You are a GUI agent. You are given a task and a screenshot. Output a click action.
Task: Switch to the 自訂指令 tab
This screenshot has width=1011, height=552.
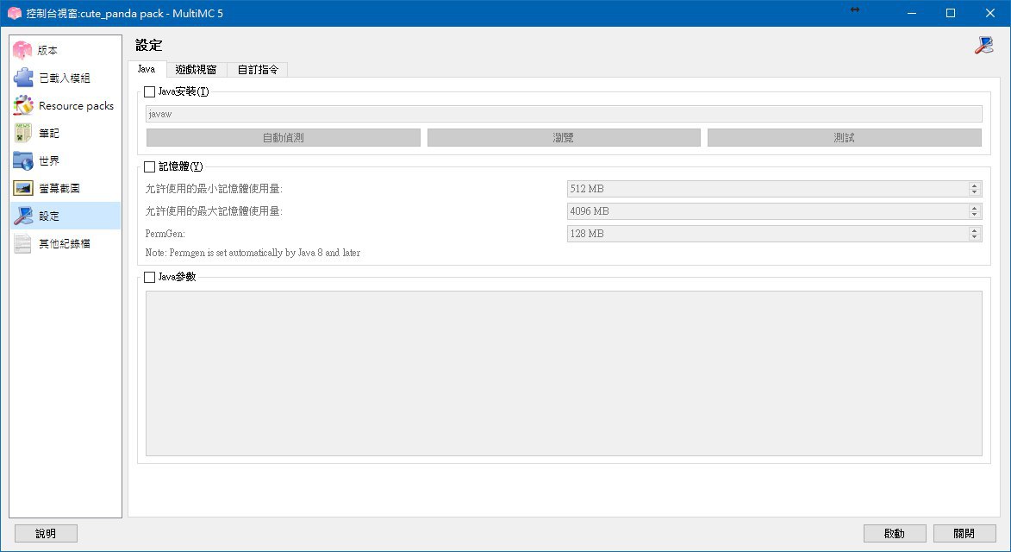(258, 70)
